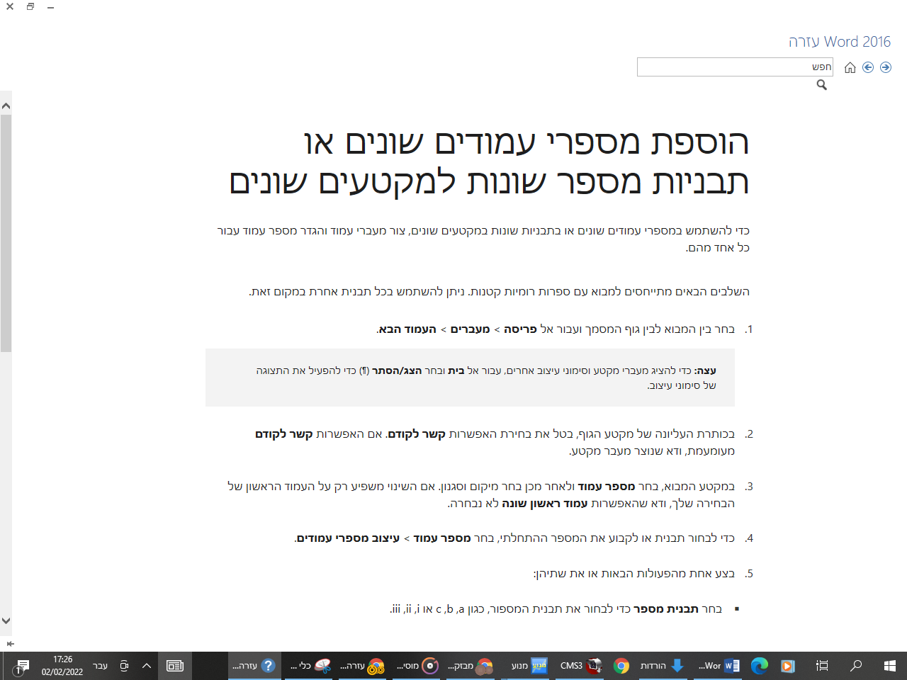
Task: Switch to the עזרה Help taskbar window with question mark
Action: (x=254, y=666)
